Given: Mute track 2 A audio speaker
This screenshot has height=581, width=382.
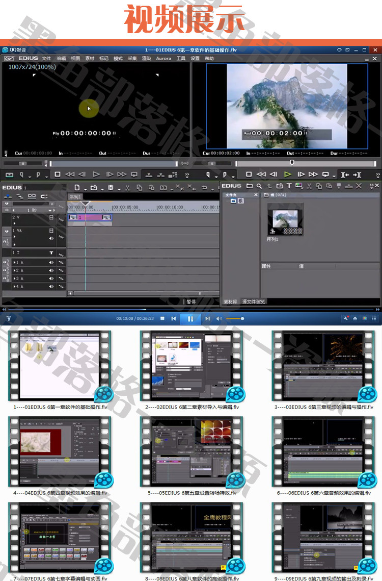Looking at the screenshot, I should click(51, 270).
